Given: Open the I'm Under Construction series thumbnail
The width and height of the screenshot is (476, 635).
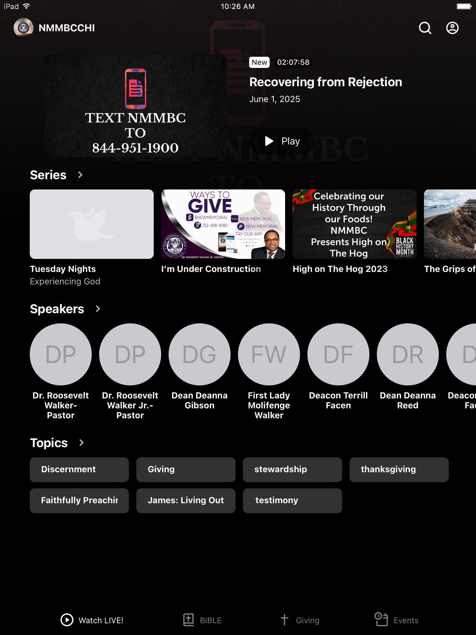Looking at the screenshot, I should coord(223,224).
